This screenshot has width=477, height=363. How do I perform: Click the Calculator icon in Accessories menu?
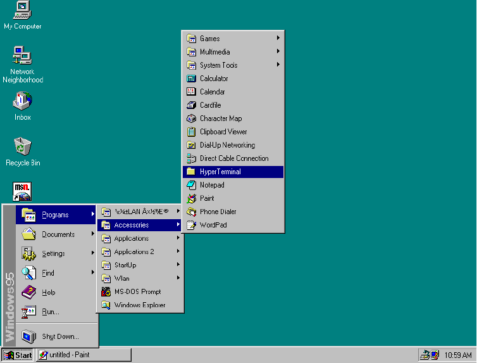coord(191,79)
